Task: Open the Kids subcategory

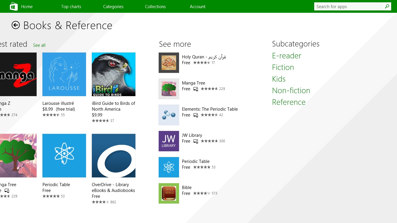Action: click(x=279, y=79)
